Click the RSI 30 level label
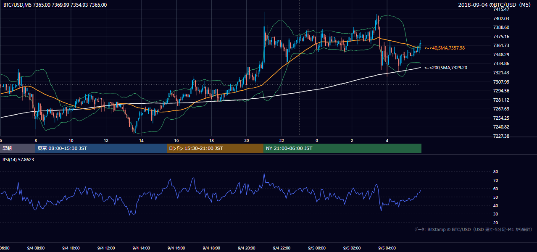This screenshot has height=252, width=537. [x=495, y=214]
